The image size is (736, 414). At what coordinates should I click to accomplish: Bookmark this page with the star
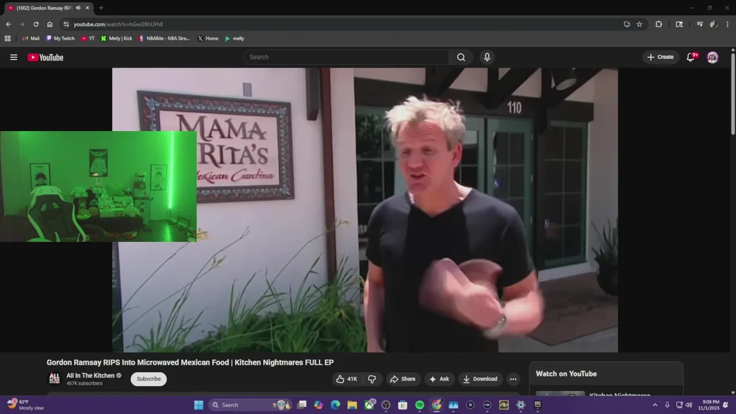click(x=639, y=24)
